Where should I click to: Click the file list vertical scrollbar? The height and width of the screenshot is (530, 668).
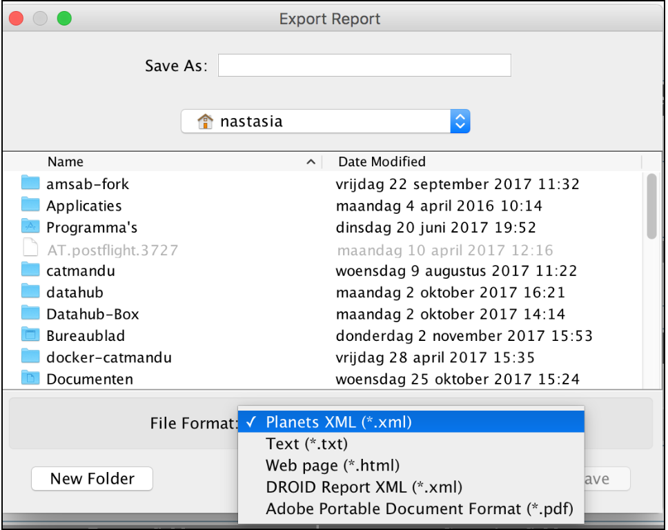pyautogui.click(x=651, y=207)
